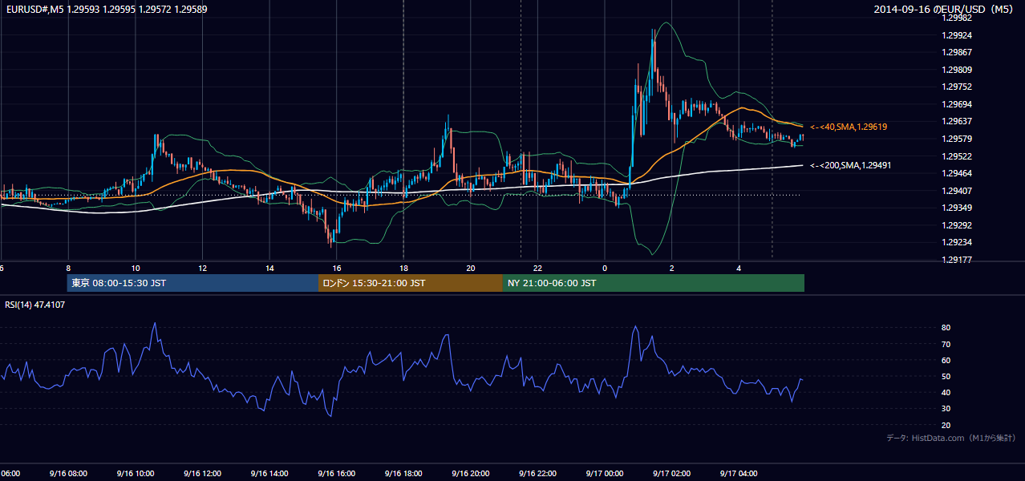
Task: Click time axis label 9/16 18:00
Action: [403, 473]
